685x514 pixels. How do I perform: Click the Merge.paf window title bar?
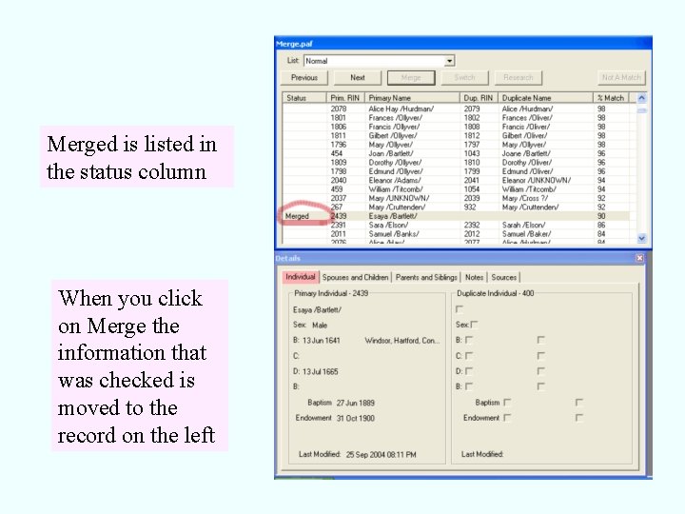[x=463, y=44]
